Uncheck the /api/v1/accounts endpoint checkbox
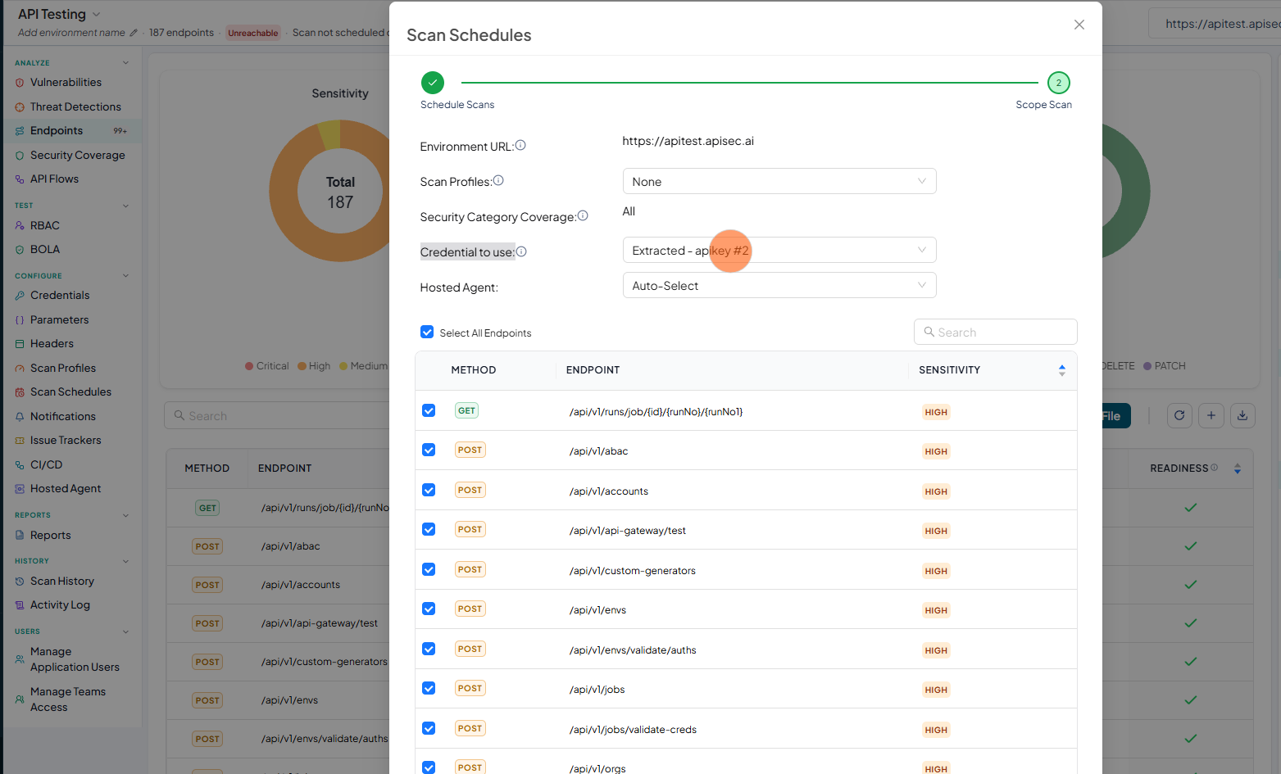Screen dimensions: 1281x774 429,490
